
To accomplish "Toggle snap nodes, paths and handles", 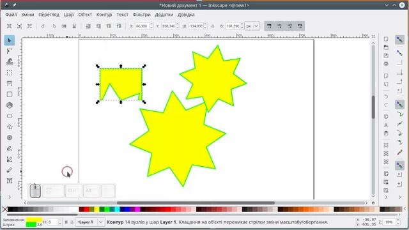I will pyautogui.click(x=399, y=105).
